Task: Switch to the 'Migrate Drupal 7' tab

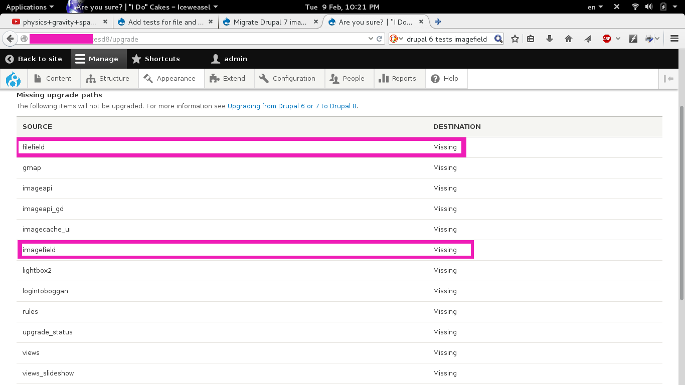Action: pyautogui.click(x=271, y=22)
